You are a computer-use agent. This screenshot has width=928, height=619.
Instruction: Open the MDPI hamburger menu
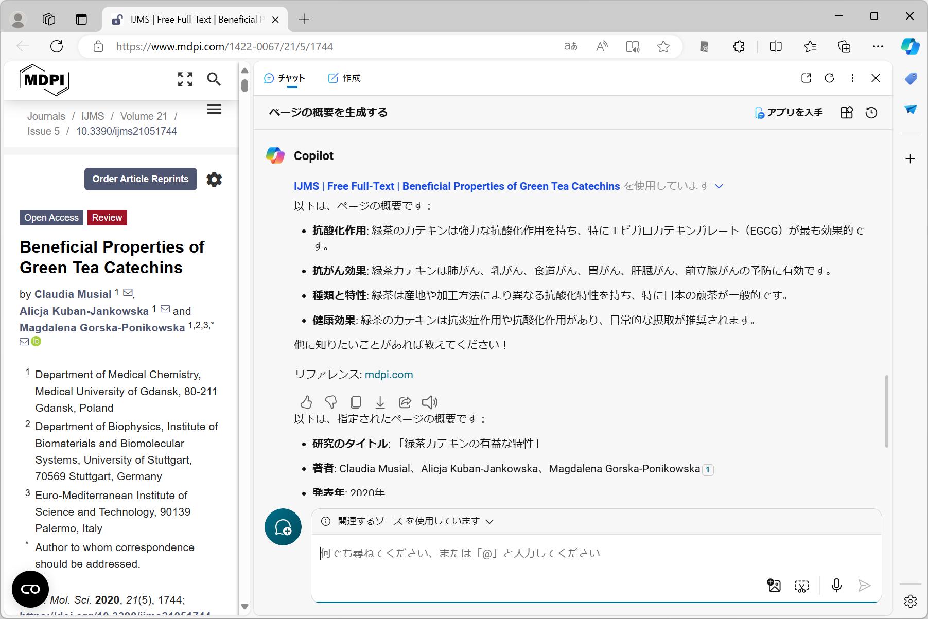click(214, 110)
